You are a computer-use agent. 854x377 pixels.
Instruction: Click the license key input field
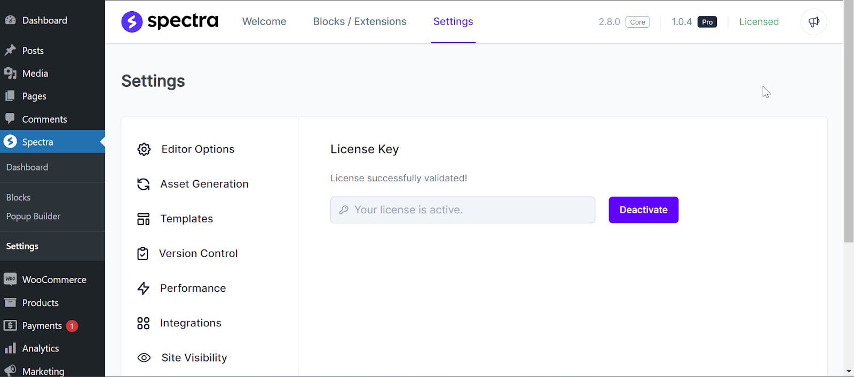click(462, 210)
